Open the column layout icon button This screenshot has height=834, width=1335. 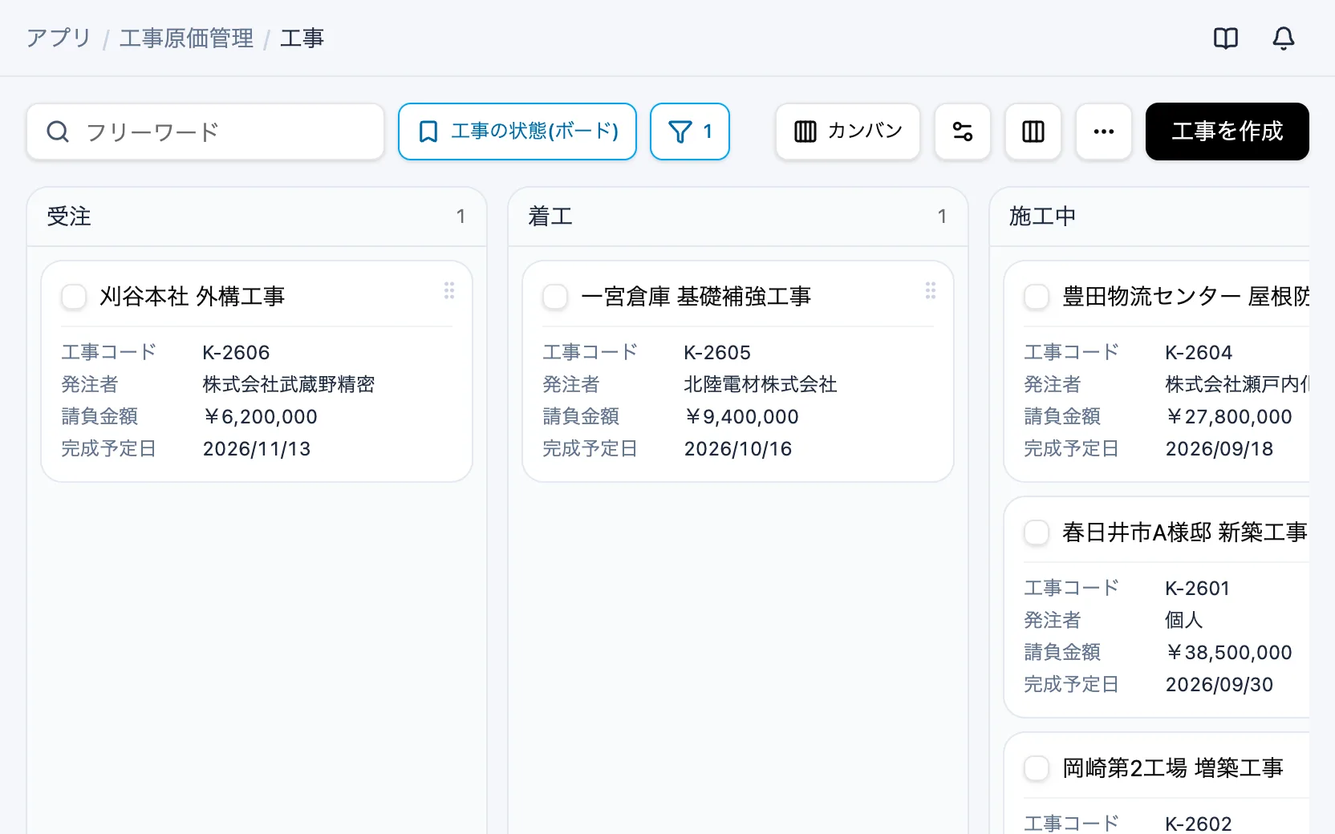click(1033, 132)
